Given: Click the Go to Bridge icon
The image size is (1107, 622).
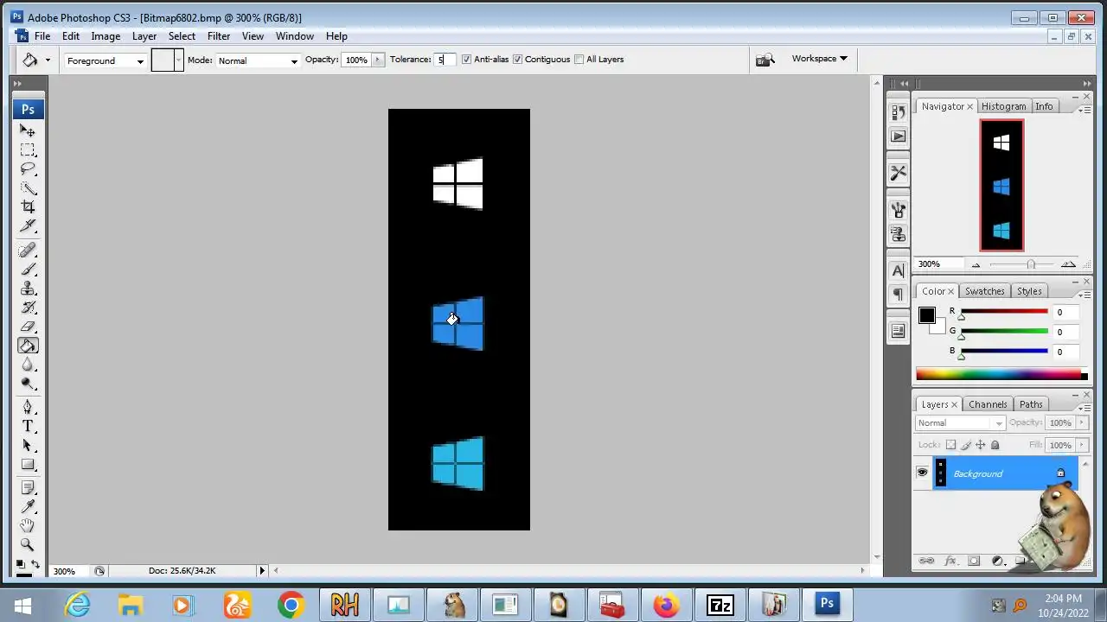Looking at the screenshot, I should pos(765,60).
